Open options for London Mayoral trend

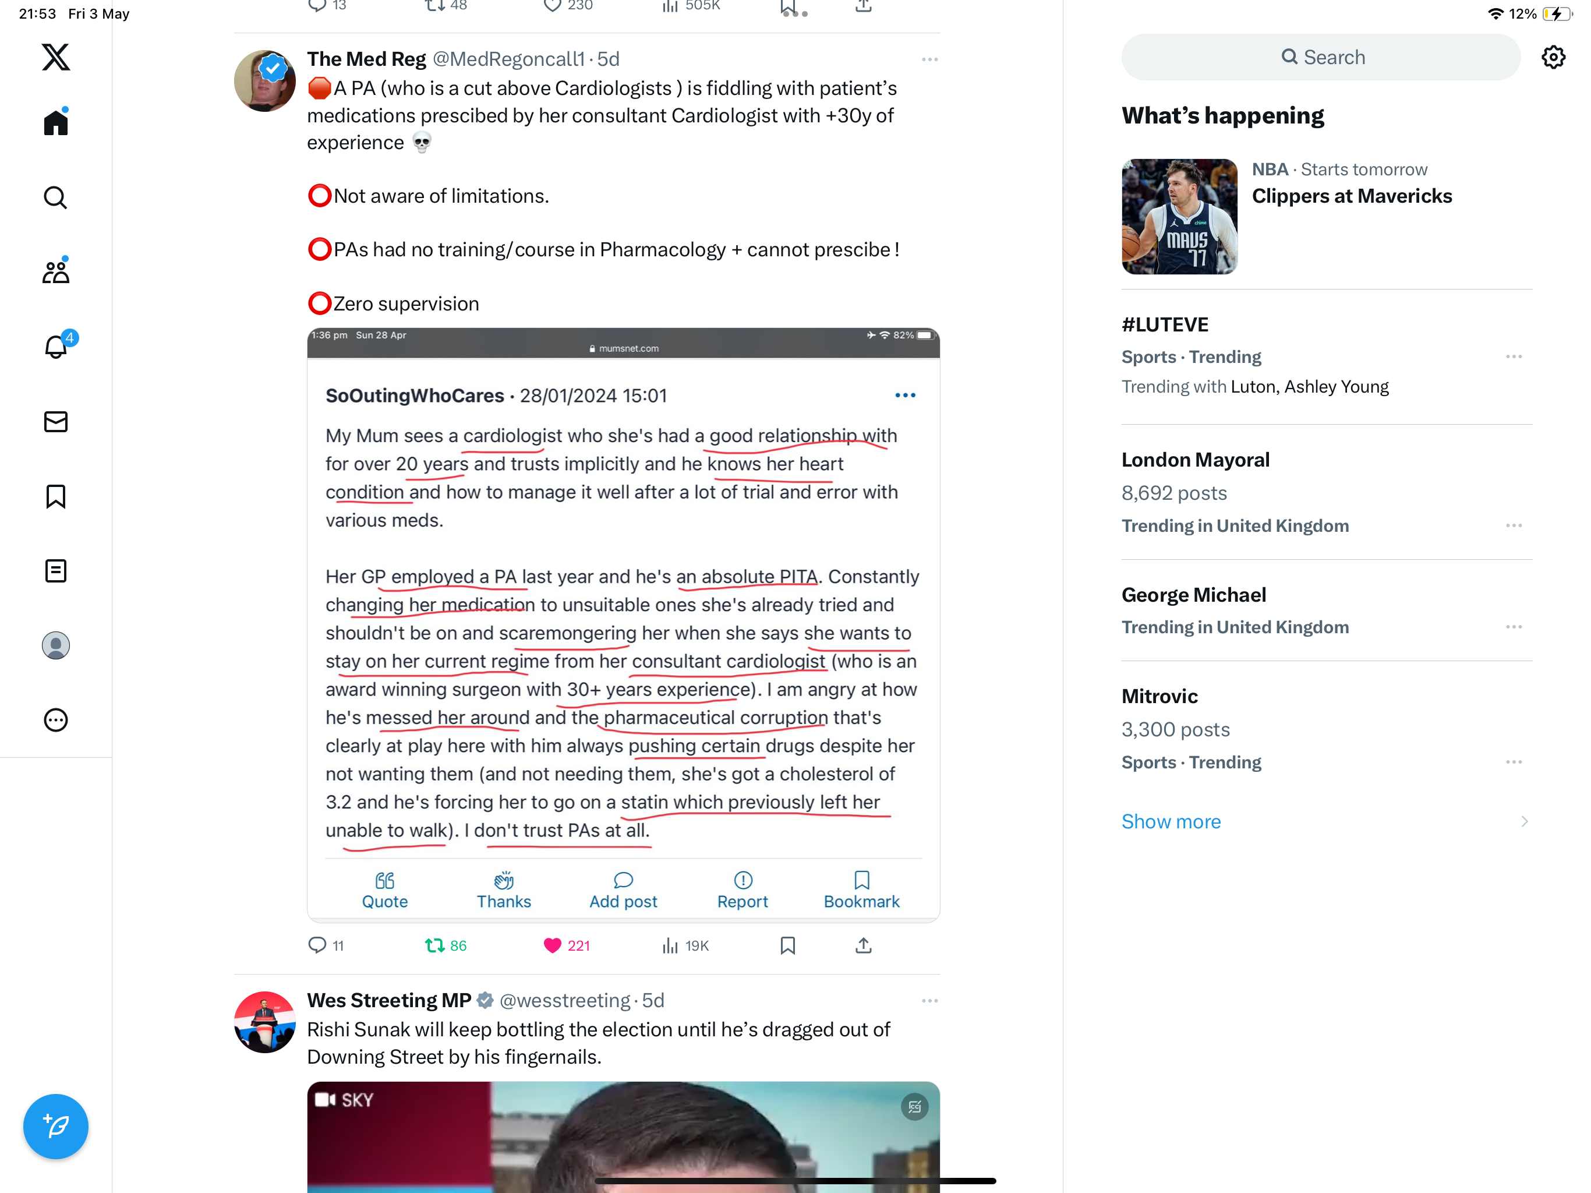pos(1514,525)
